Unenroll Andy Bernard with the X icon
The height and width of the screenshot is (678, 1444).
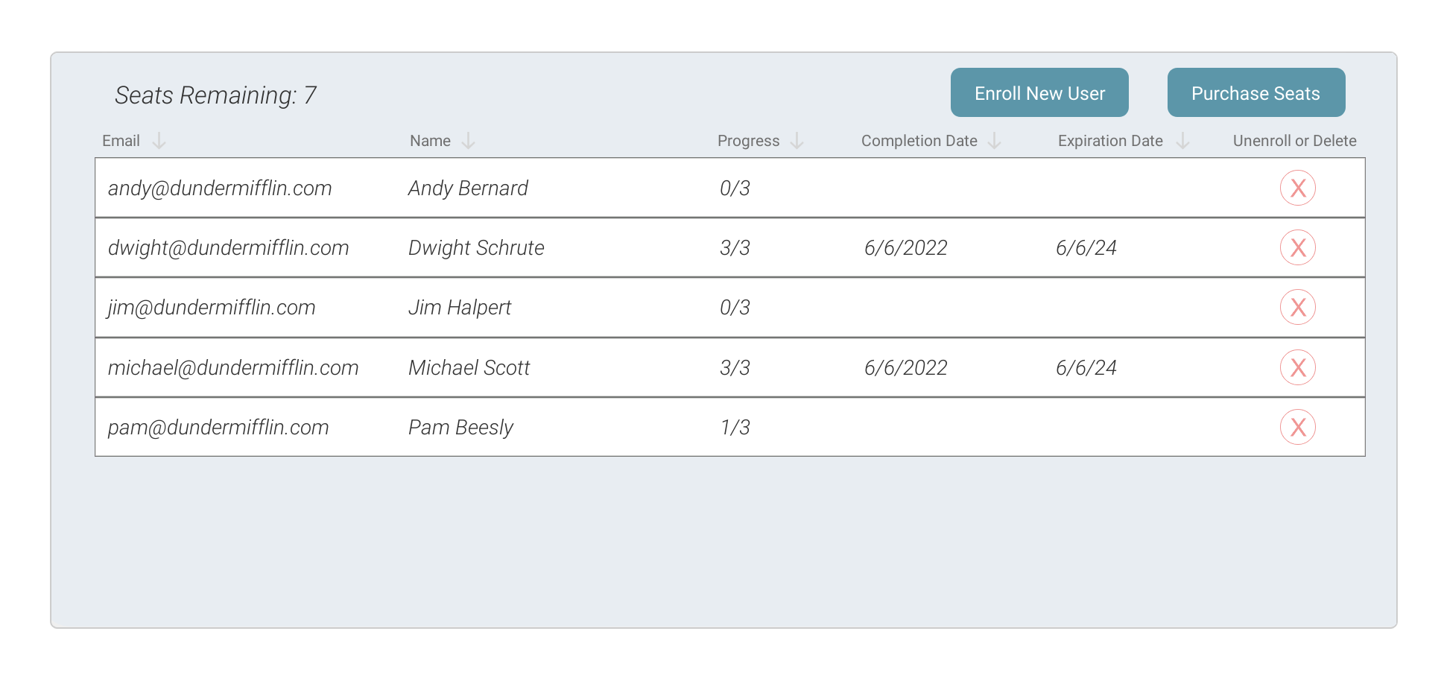click(x=1297, y=188)
